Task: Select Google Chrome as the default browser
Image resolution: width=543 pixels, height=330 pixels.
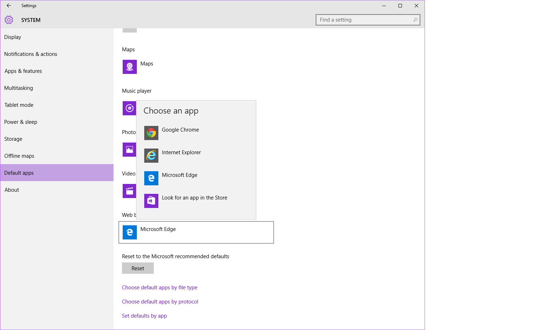Action: 196,133
